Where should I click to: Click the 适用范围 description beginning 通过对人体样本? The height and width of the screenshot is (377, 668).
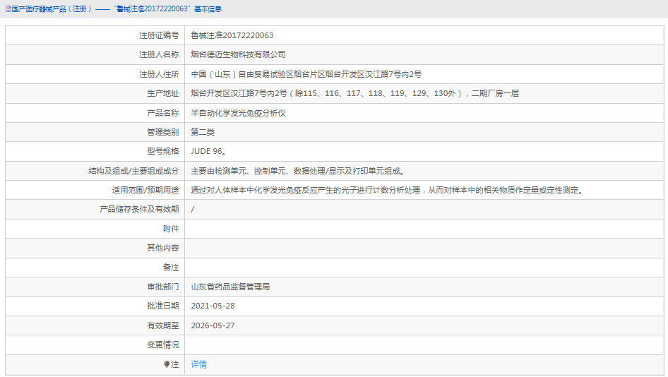point(387,190)
